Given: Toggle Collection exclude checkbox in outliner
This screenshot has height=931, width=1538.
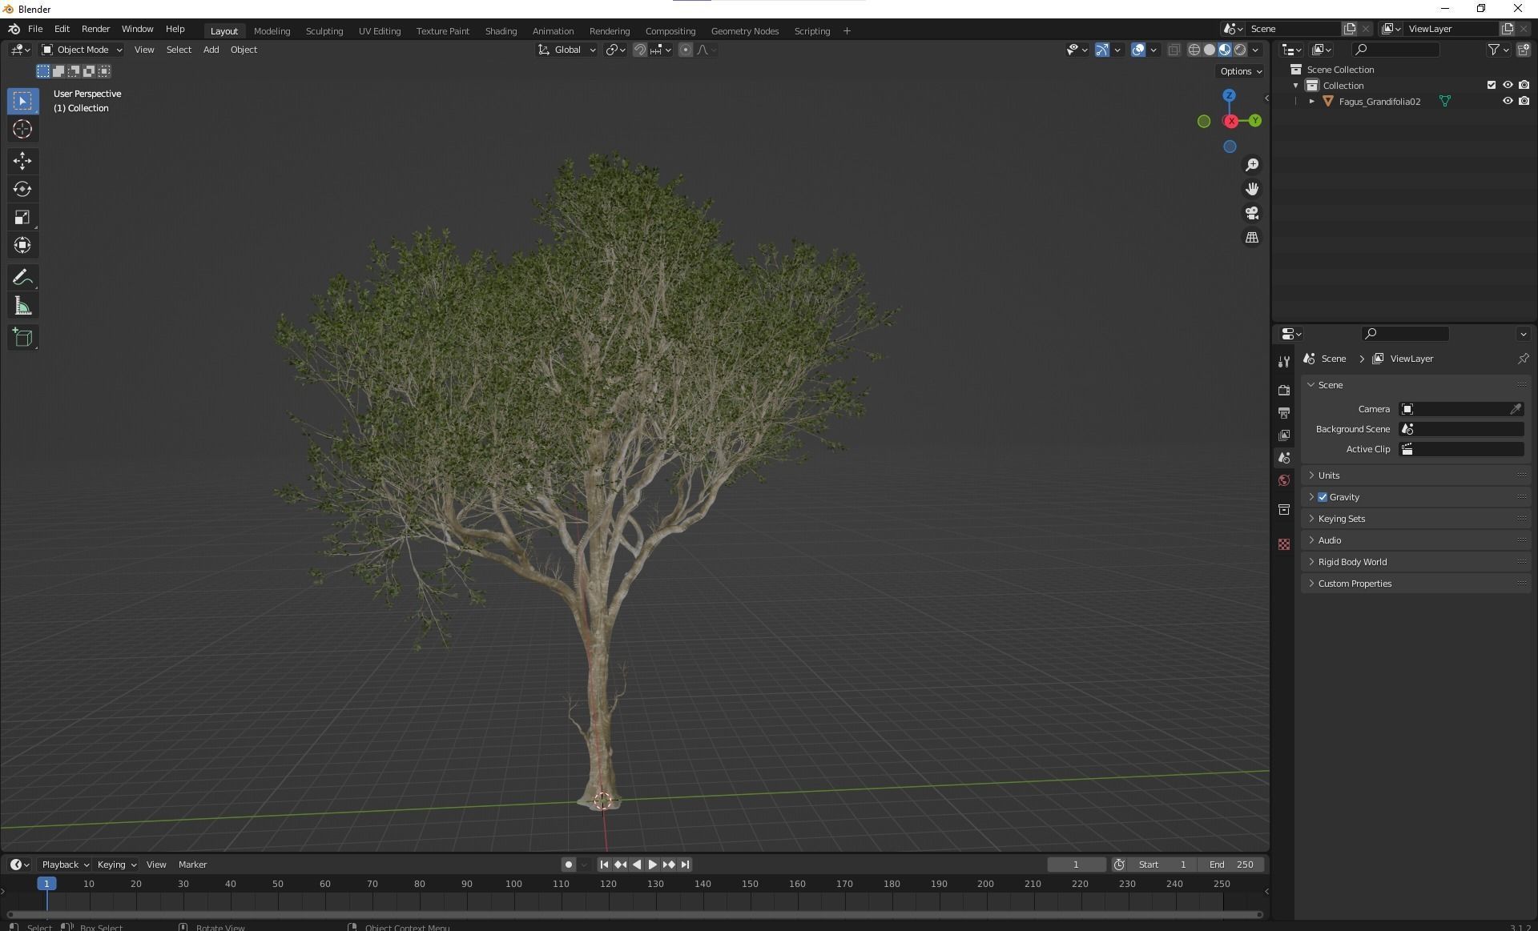Looking at the screenshot, I should pyautogui.click(x=1491, y=85).
